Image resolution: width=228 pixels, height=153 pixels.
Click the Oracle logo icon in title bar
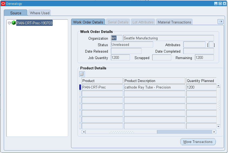coord(3,4)
